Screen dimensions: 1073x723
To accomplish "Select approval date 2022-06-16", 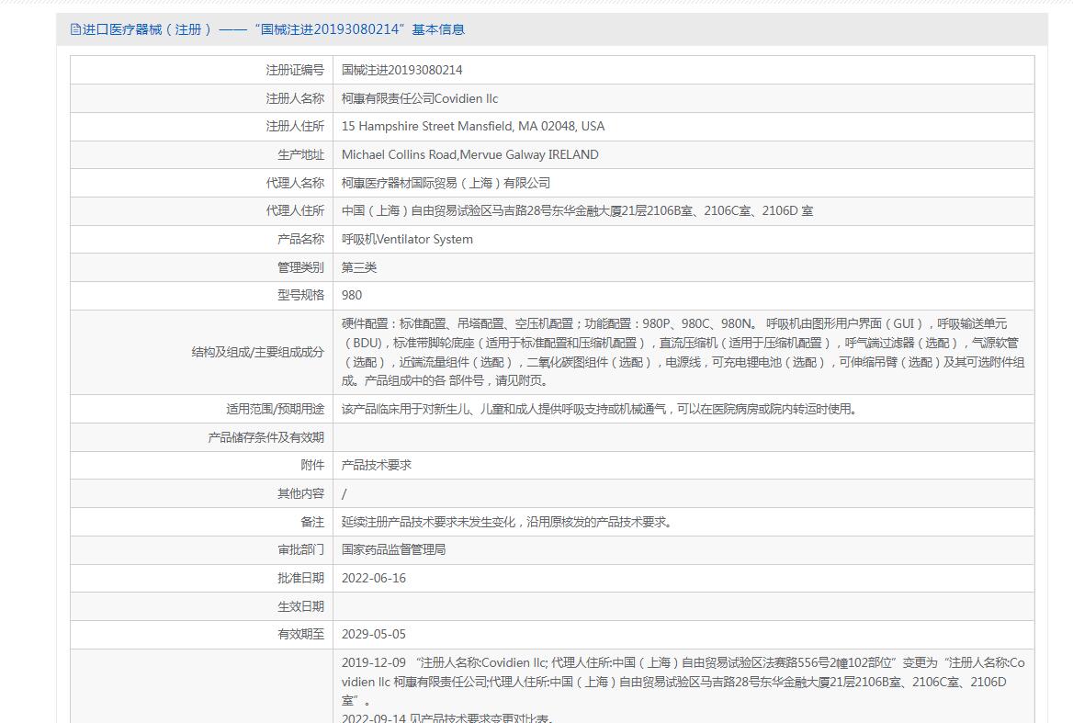I will [374, 578].
